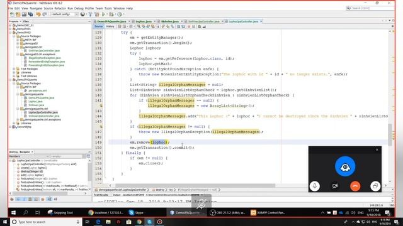Screen dimensions: 403x226
Task: Click the open-window icon in call panel
Action: [375, 186]
